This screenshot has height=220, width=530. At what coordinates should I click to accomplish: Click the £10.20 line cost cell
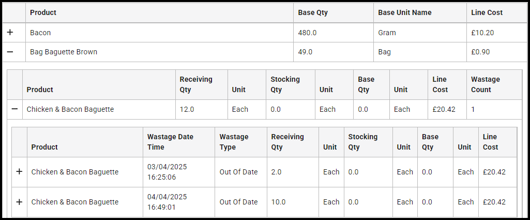482,33
